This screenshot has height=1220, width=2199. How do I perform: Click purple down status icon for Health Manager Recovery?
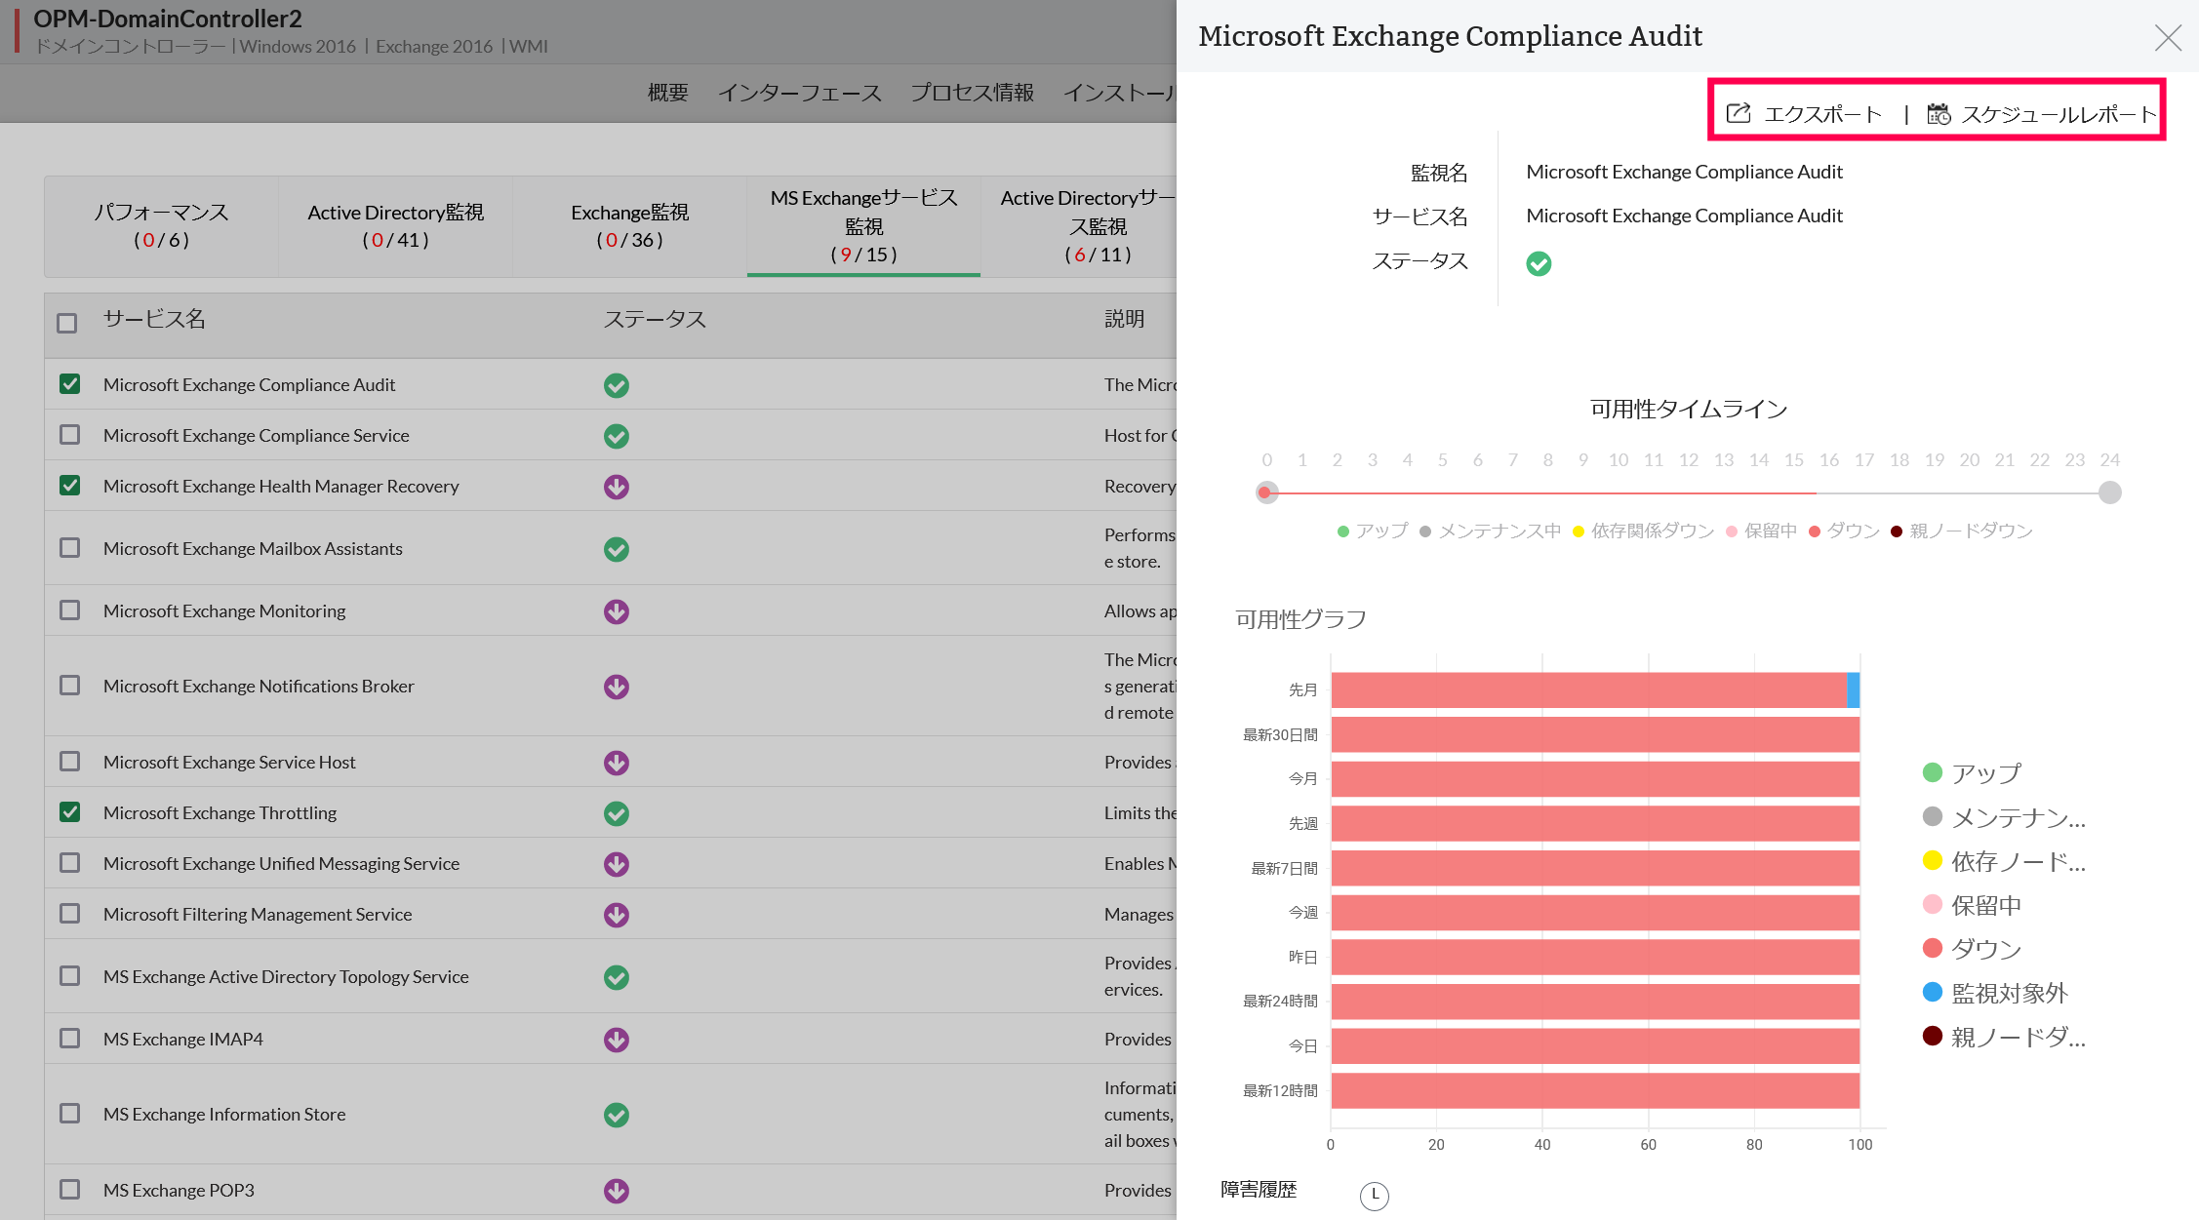click(616, 487)
